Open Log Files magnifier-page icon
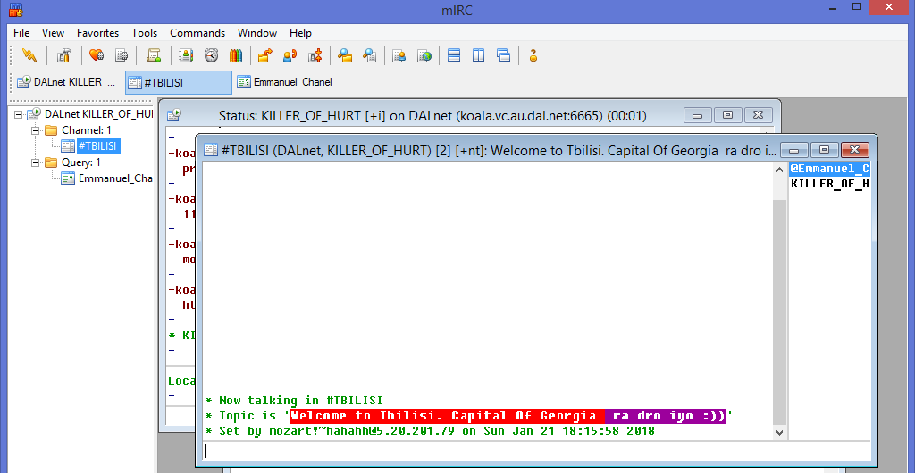Viewport: 915px width, 473px height. (369, 55)
